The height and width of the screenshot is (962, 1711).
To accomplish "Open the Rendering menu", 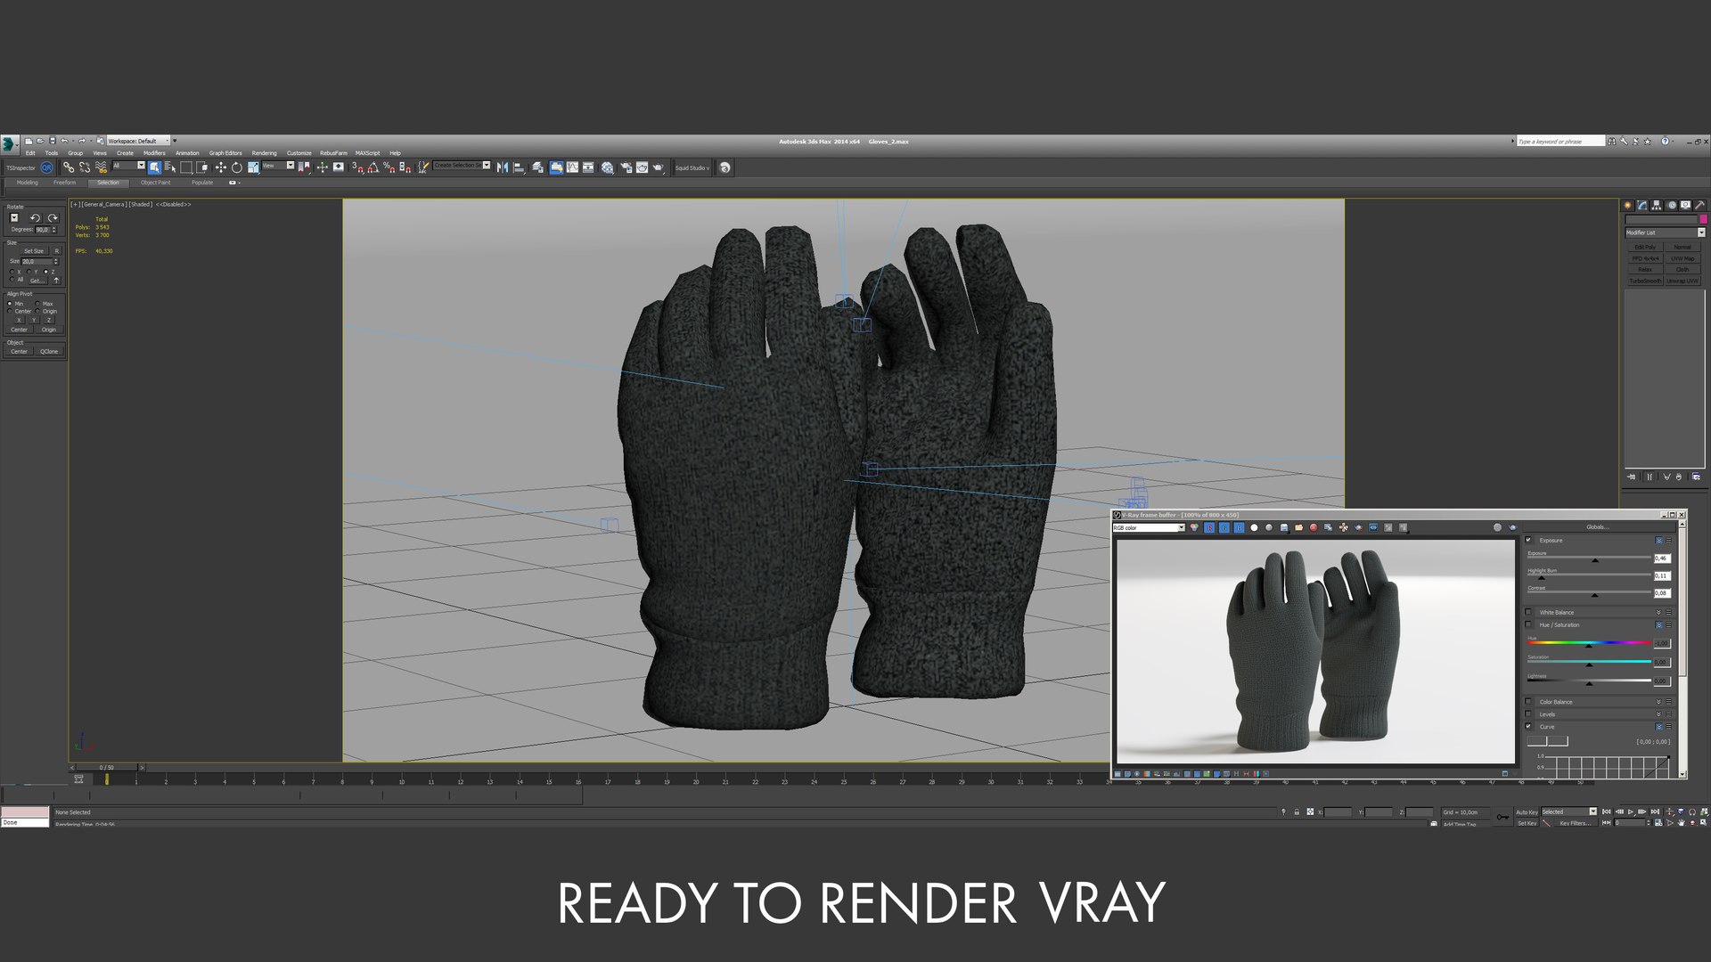I will tap(264, 153).
